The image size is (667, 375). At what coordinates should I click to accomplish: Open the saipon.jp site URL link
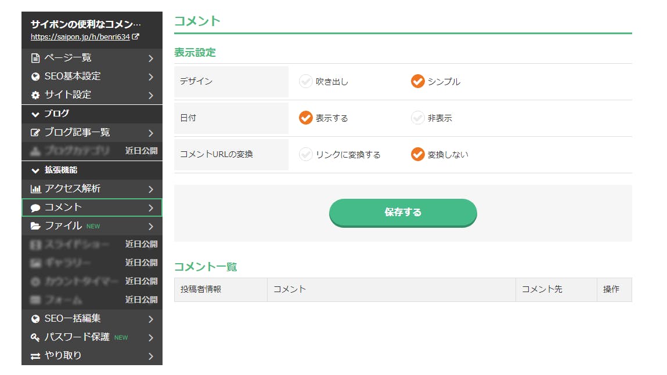81,37
